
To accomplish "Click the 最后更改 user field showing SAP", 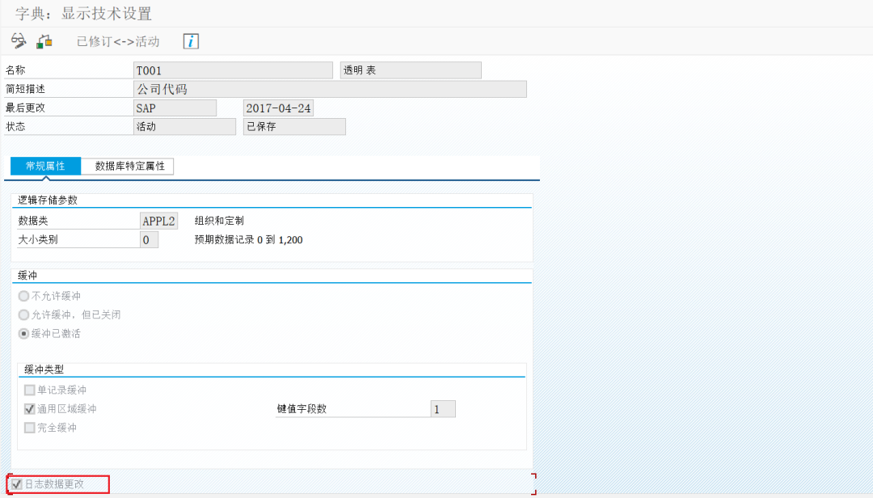I will 175,108.
